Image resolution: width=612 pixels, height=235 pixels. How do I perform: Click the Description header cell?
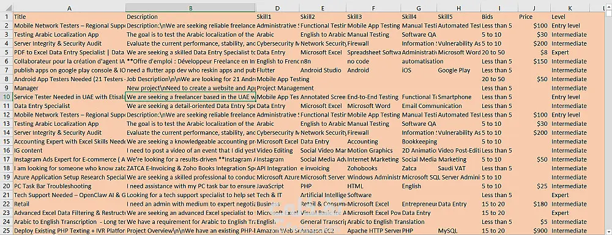coord(190,16)
